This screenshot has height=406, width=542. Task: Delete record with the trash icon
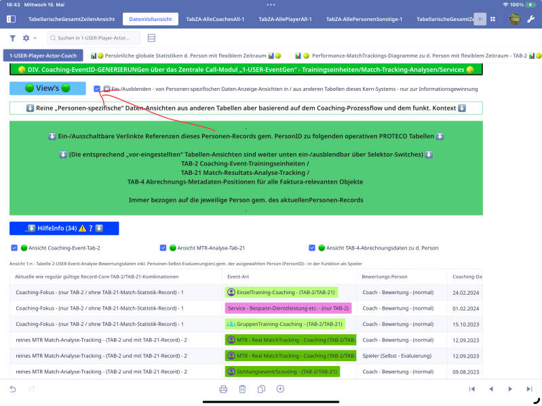tap(242, 389)
